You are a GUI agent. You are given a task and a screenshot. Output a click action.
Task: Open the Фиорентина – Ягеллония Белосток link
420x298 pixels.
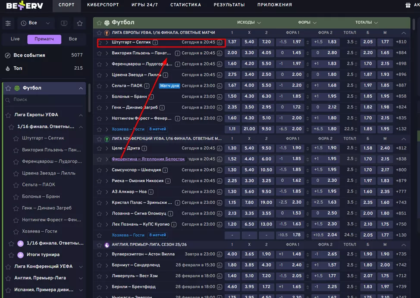(x=148, y=159)
